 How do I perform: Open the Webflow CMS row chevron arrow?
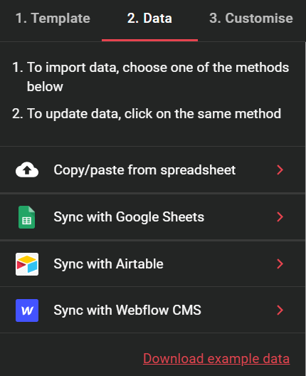click(x=280, y=310)
